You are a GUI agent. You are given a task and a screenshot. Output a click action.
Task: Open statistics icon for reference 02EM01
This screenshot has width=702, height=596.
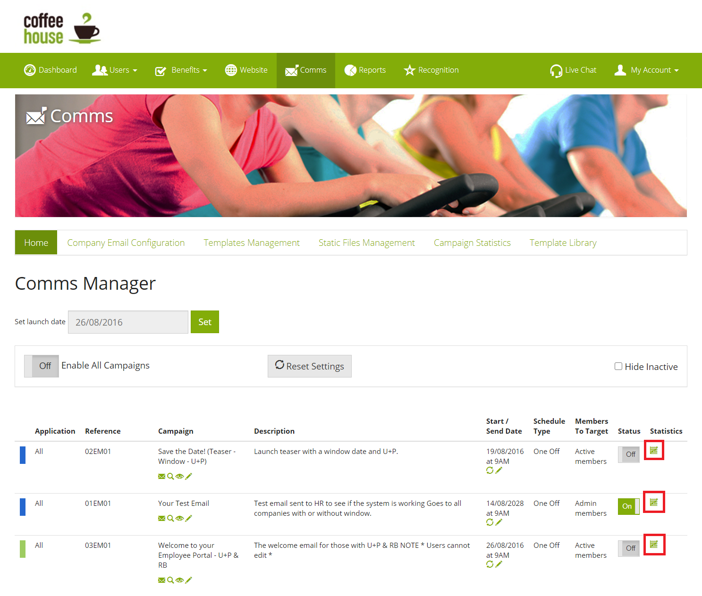click(x=654, y=450)
